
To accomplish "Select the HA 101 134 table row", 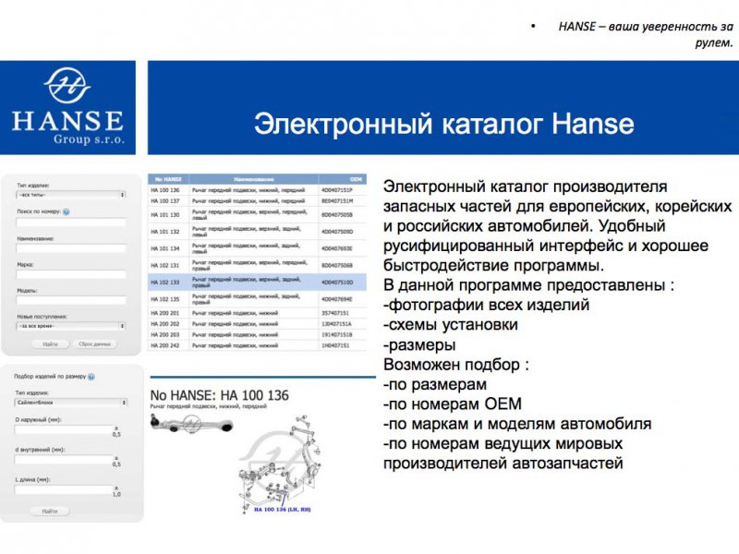I will [x=258, y=248].
